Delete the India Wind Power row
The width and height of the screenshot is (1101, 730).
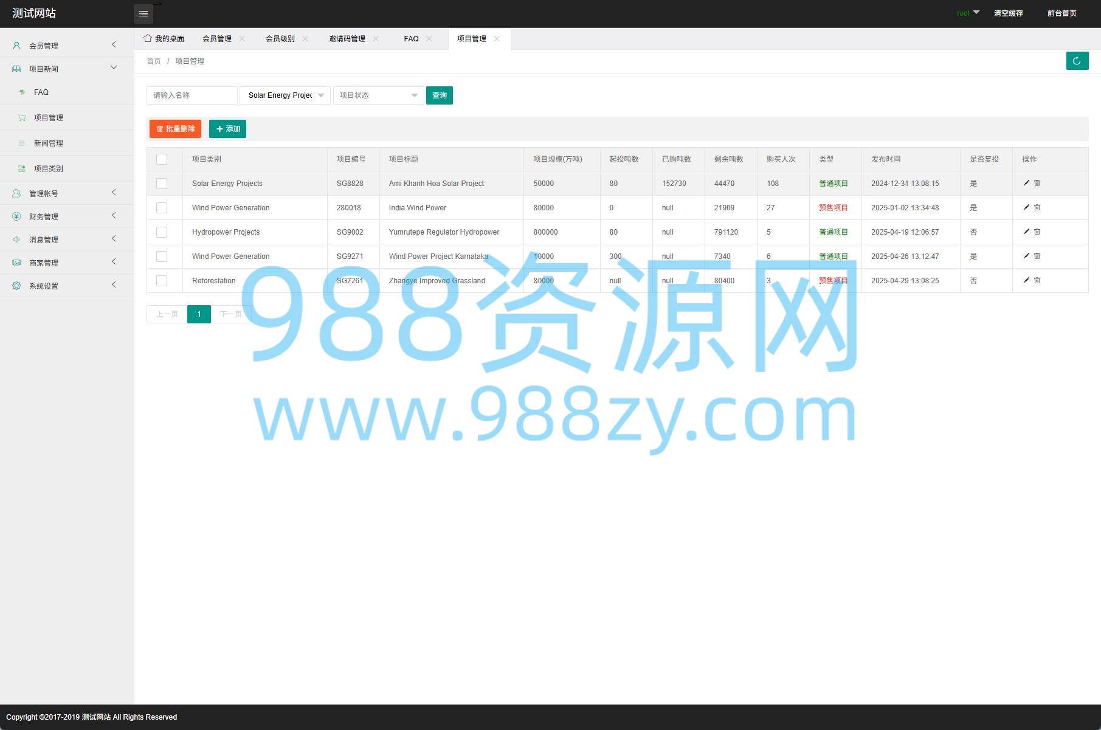coord(1037,207)
